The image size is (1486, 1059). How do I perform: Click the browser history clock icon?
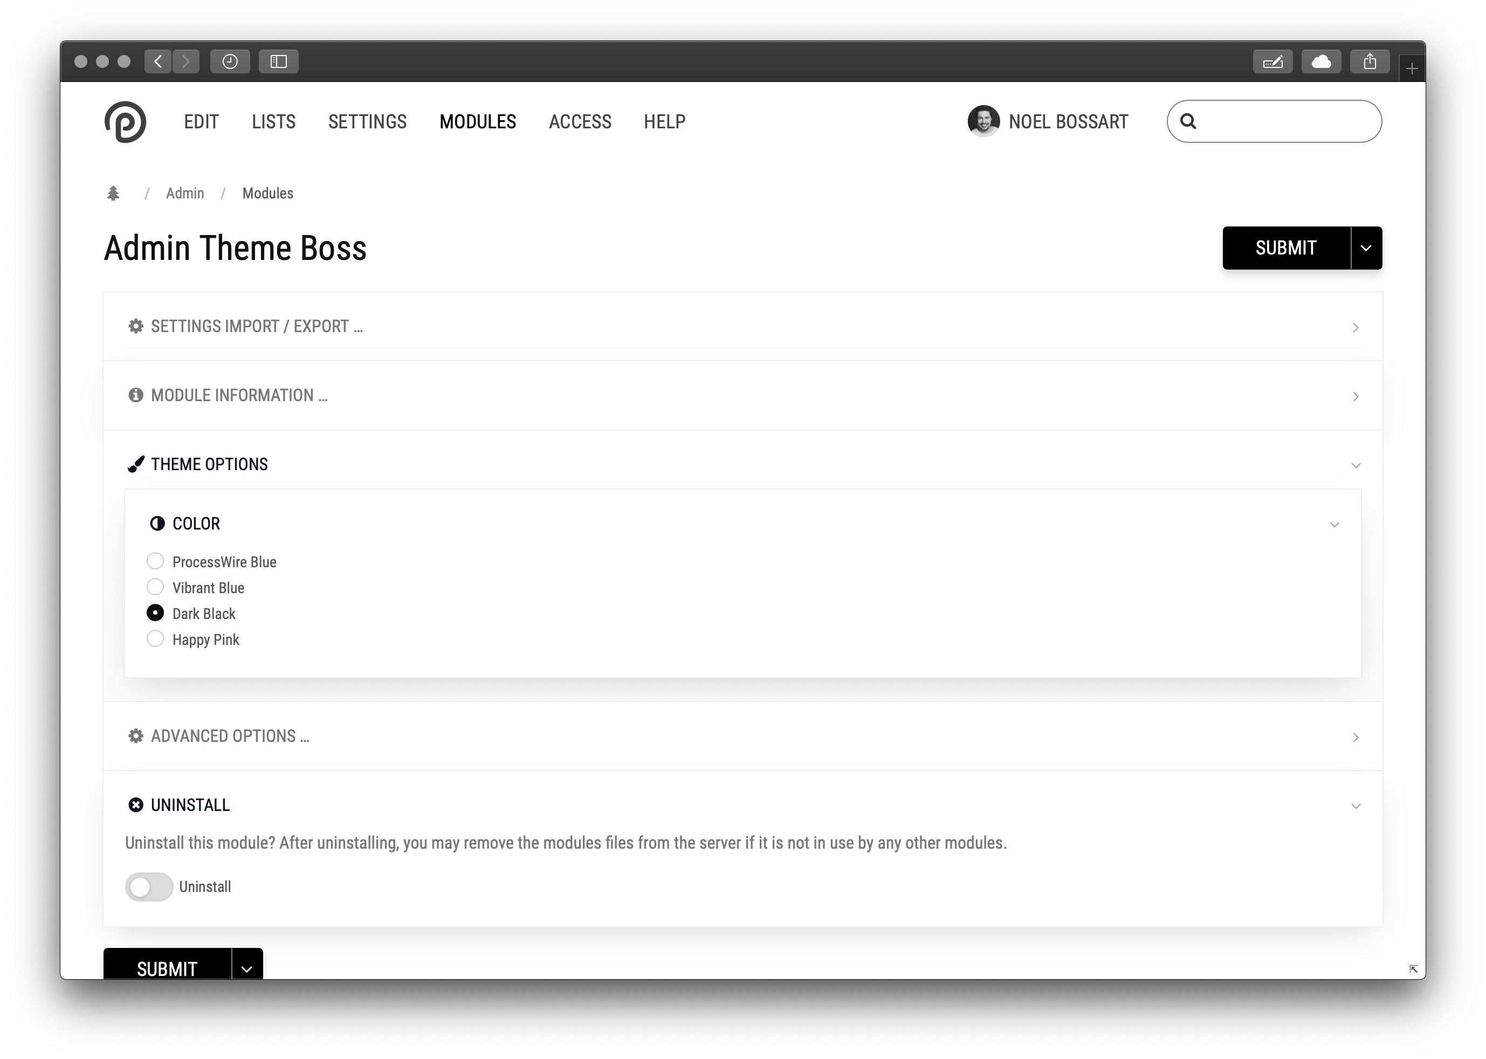(230, 61)
